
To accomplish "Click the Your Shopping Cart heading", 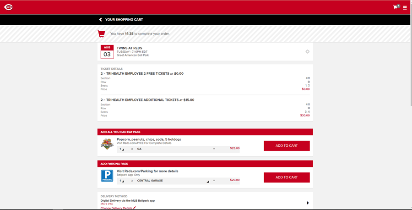I will pos(124,19).
